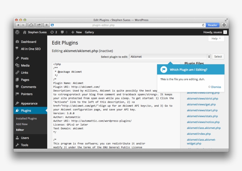242x171 pixels.
Task: Click the Comments bubble icon in sidebar
Action: [18, 87]
